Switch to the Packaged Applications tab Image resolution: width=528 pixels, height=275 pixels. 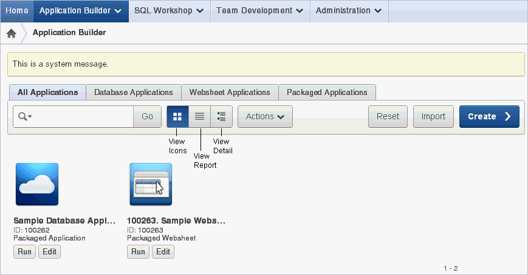(x=327, y=92)
